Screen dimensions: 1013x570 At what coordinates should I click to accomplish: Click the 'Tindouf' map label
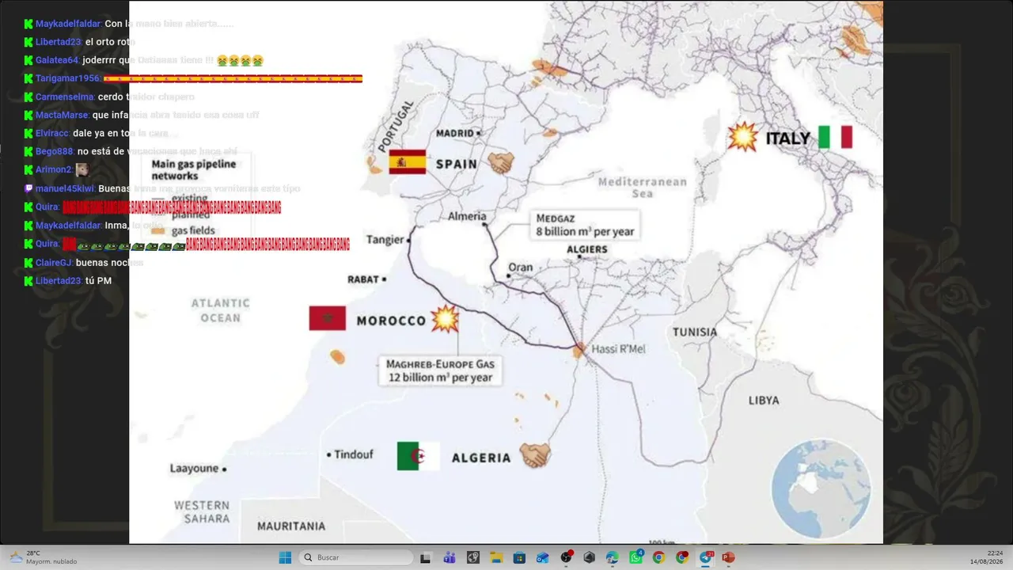(353, 454)
